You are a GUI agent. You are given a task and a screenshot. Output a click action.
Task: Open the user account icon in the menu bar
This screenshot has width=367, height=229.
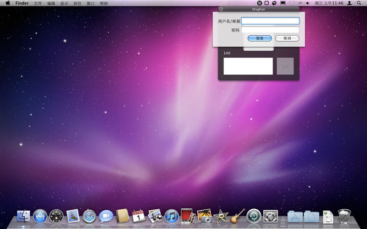(x=350, y=3)
